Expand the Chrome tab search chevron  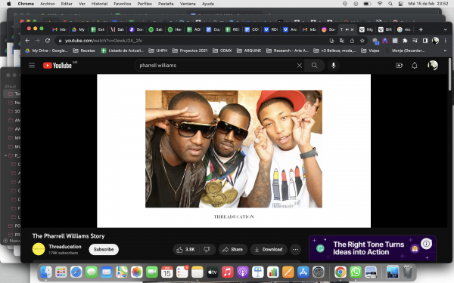(446, 29)
